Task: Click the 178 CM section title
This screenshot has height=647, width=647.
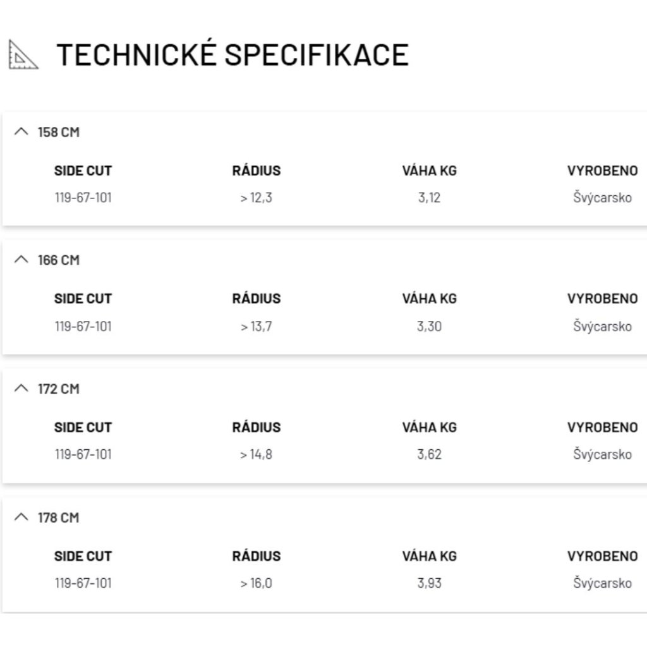Action: click(58, 518)
